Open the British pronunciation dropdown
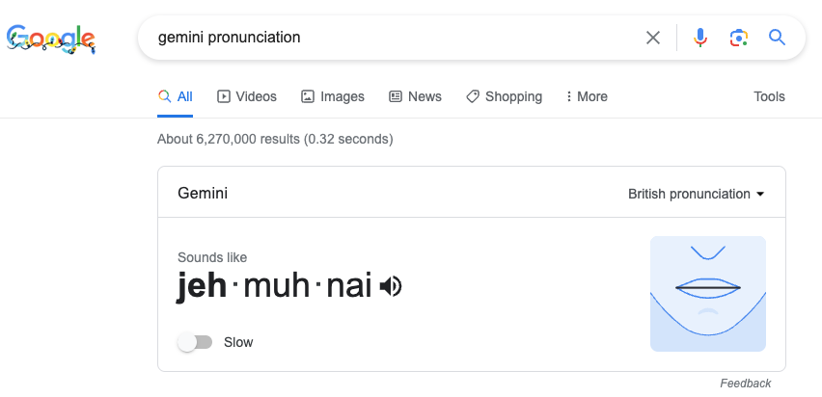 697,194
